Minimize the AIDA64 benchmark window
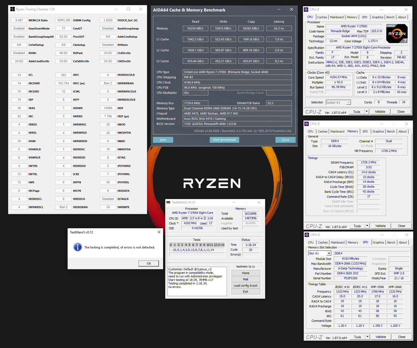The height and width of the screenshot is (348, 417). click(x=279, y=10)
